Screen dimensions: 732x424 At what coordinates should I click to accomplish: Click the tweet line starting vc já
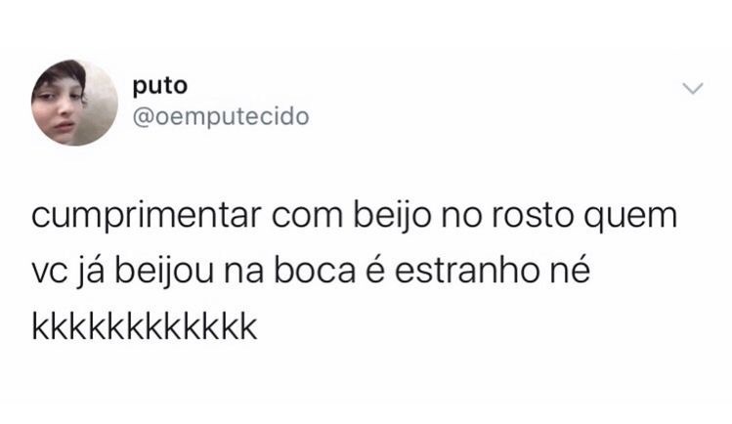point(311,273)
